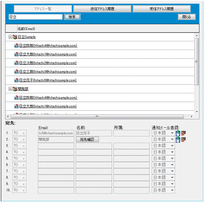Click the address list vertical scrollbar down arrow

pos(197,112)
